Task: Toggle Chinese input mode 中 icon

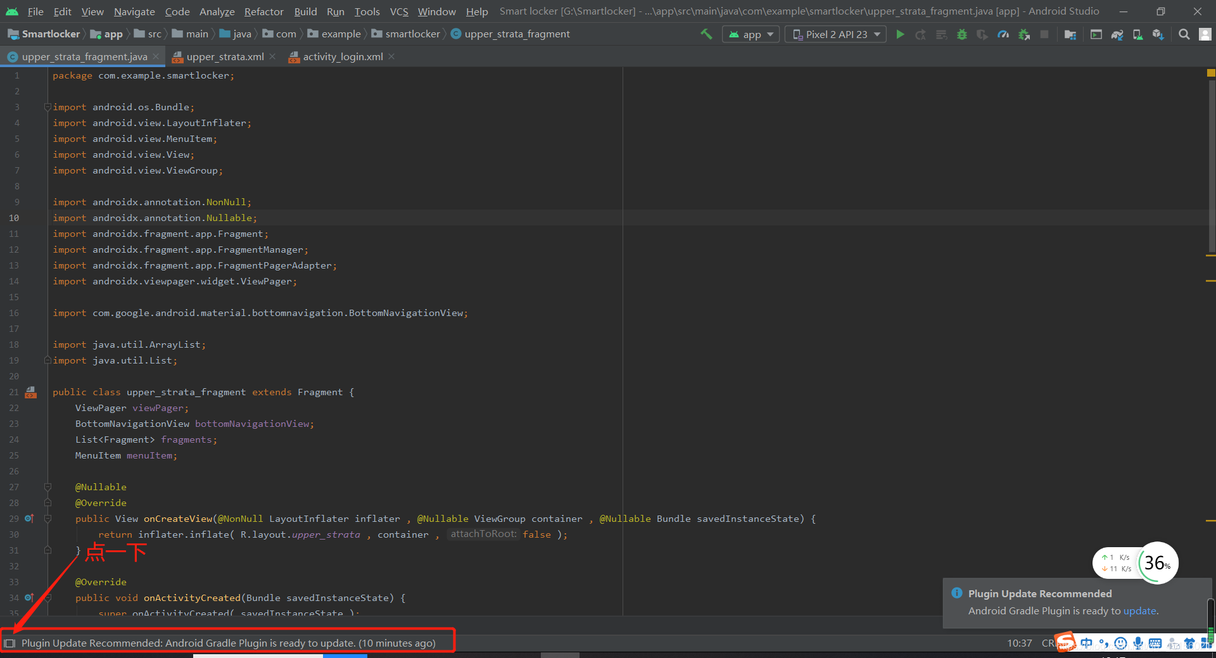Action: [x=1087, y=643]
